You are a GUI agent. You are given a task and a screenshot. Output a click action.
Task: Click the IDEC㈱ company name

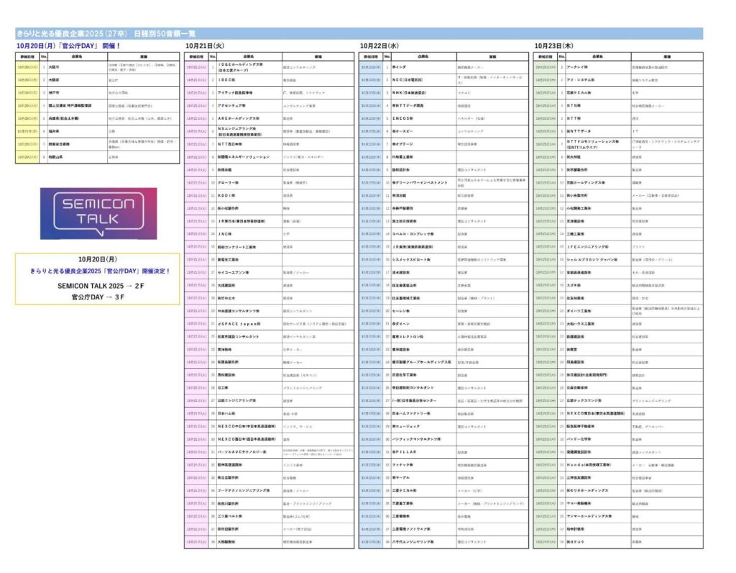[227, 80]
